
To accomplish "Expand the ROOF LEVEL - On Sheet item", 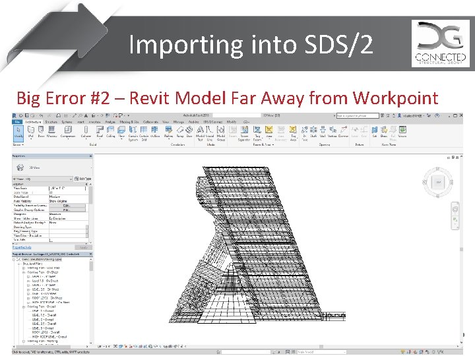I will tap(28, 298).
